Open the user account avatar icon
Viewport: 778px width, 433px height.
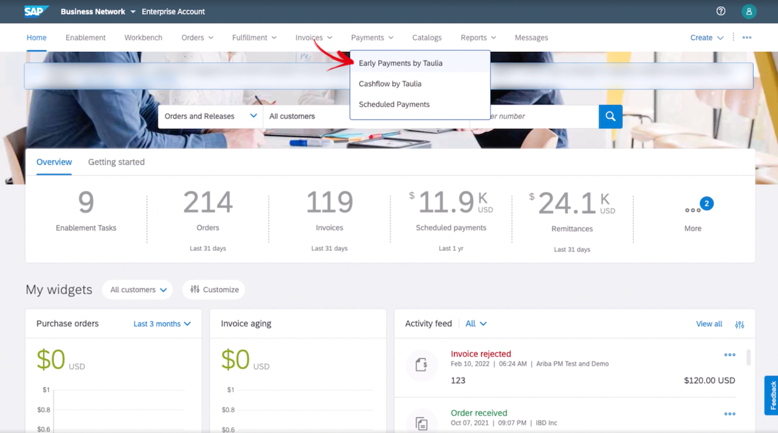tap(749, 11)
